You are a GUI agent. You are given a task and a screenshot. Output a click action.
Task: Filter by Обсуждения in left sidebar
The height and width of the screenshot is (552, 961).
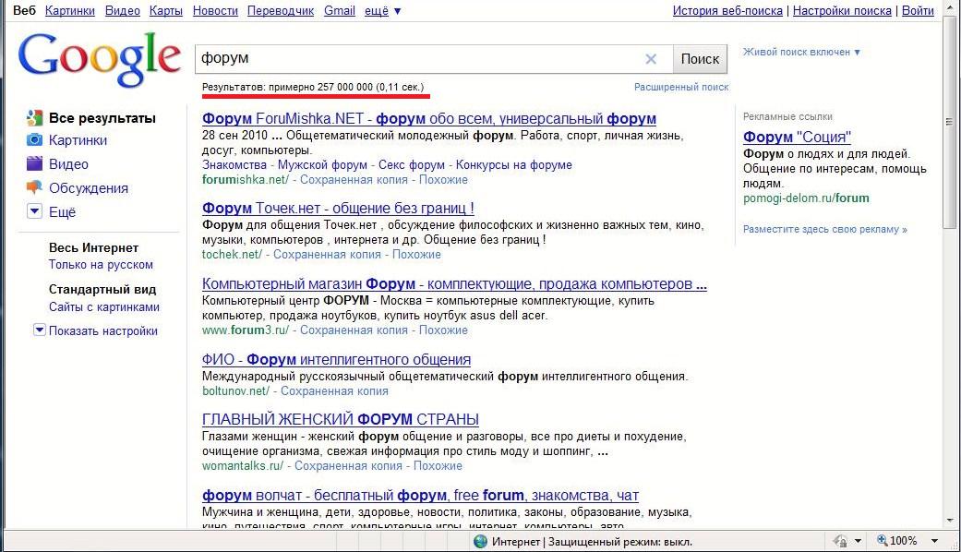(x=89, y=188)
